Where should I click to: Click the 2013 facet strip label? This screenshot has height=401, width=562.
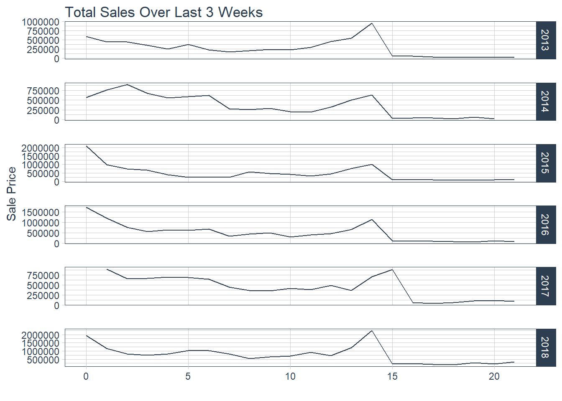click(546, 40)
